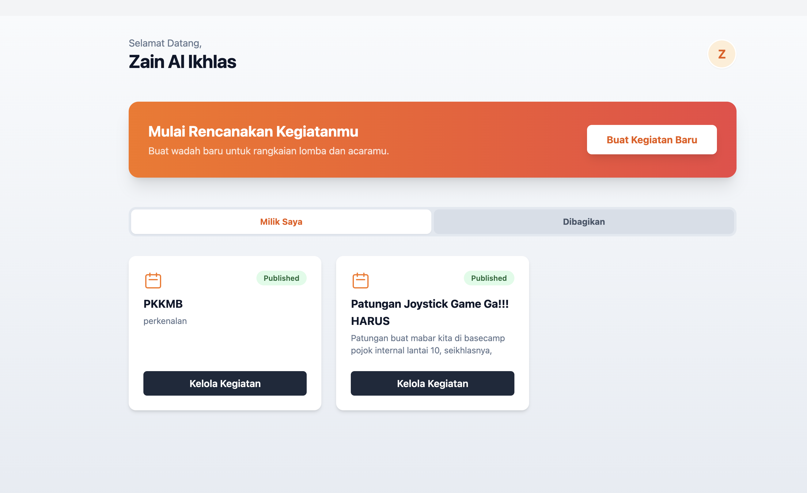Click calendar icon on Patungan Joystick card
Screen dimensions: 807x493
click(360, 280)
